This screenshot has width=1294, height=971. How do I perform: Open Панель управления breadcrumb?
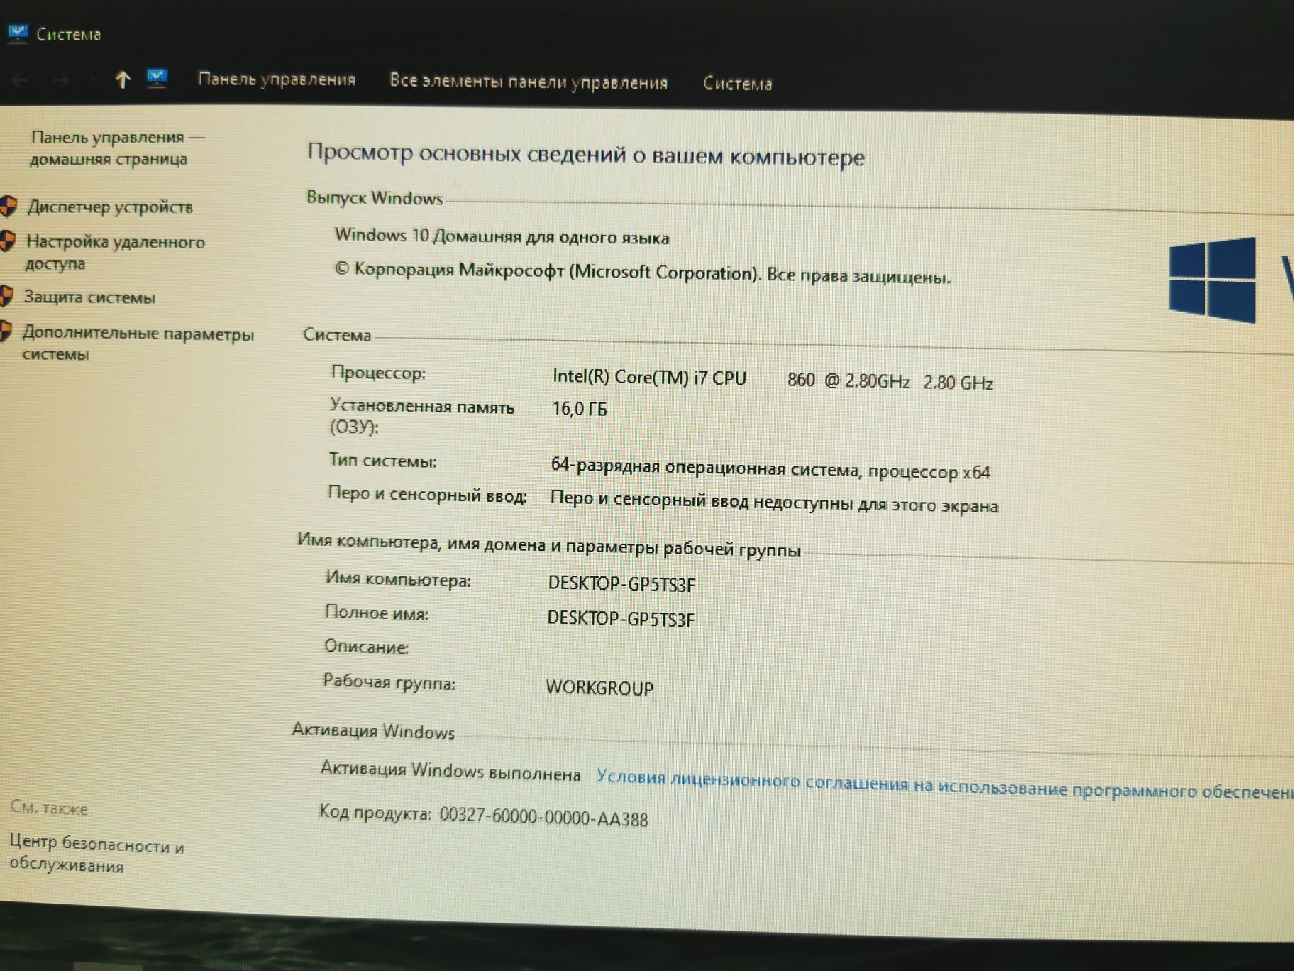pyautogui.click(x=277, y=79)
